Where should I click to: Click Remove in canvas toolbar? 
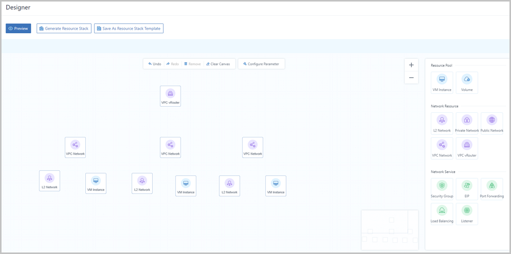192,64
